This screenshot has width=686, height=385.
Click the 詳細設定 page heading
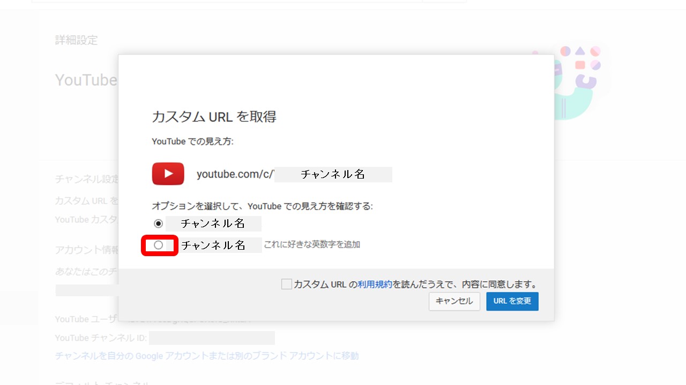77,40
